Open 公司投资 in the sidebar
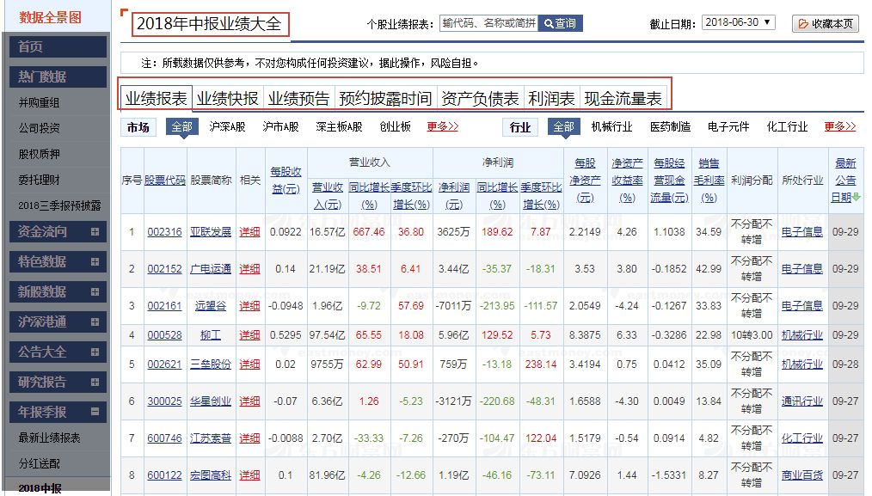Viewport: 872px width, 496px height. [x=39, y=128]
